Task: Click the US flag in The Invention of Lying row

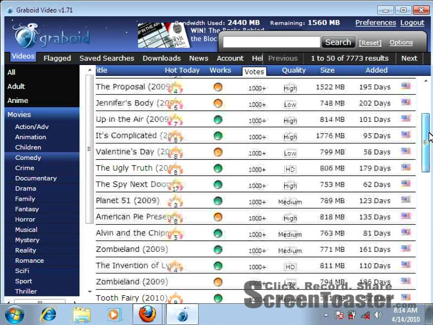Action: (405, 265)
